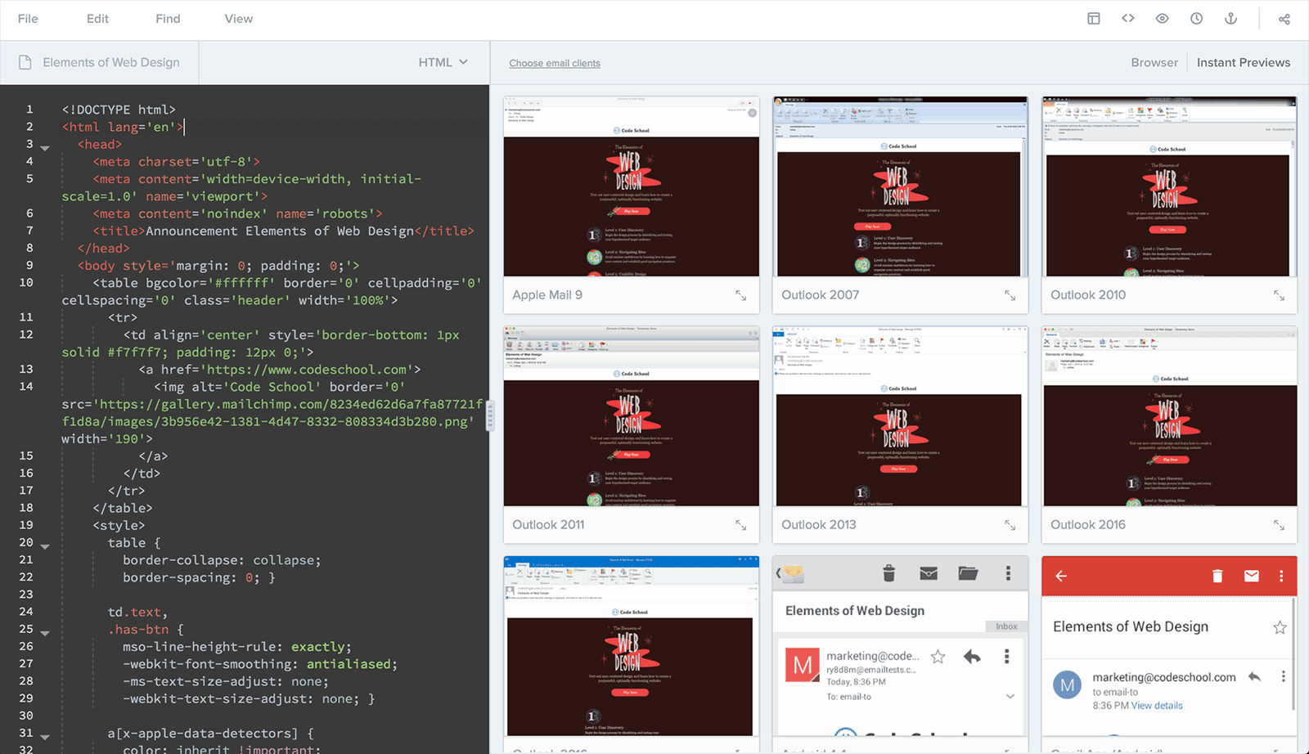The image size is (1309, 754).
Task: Toggle the eye preview icon
Action: 1162,19
